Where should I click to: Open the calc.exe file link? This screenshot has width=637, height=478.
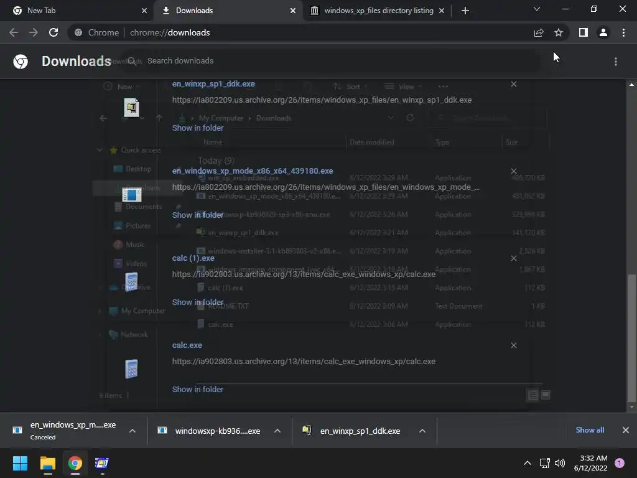click(187, 345)
